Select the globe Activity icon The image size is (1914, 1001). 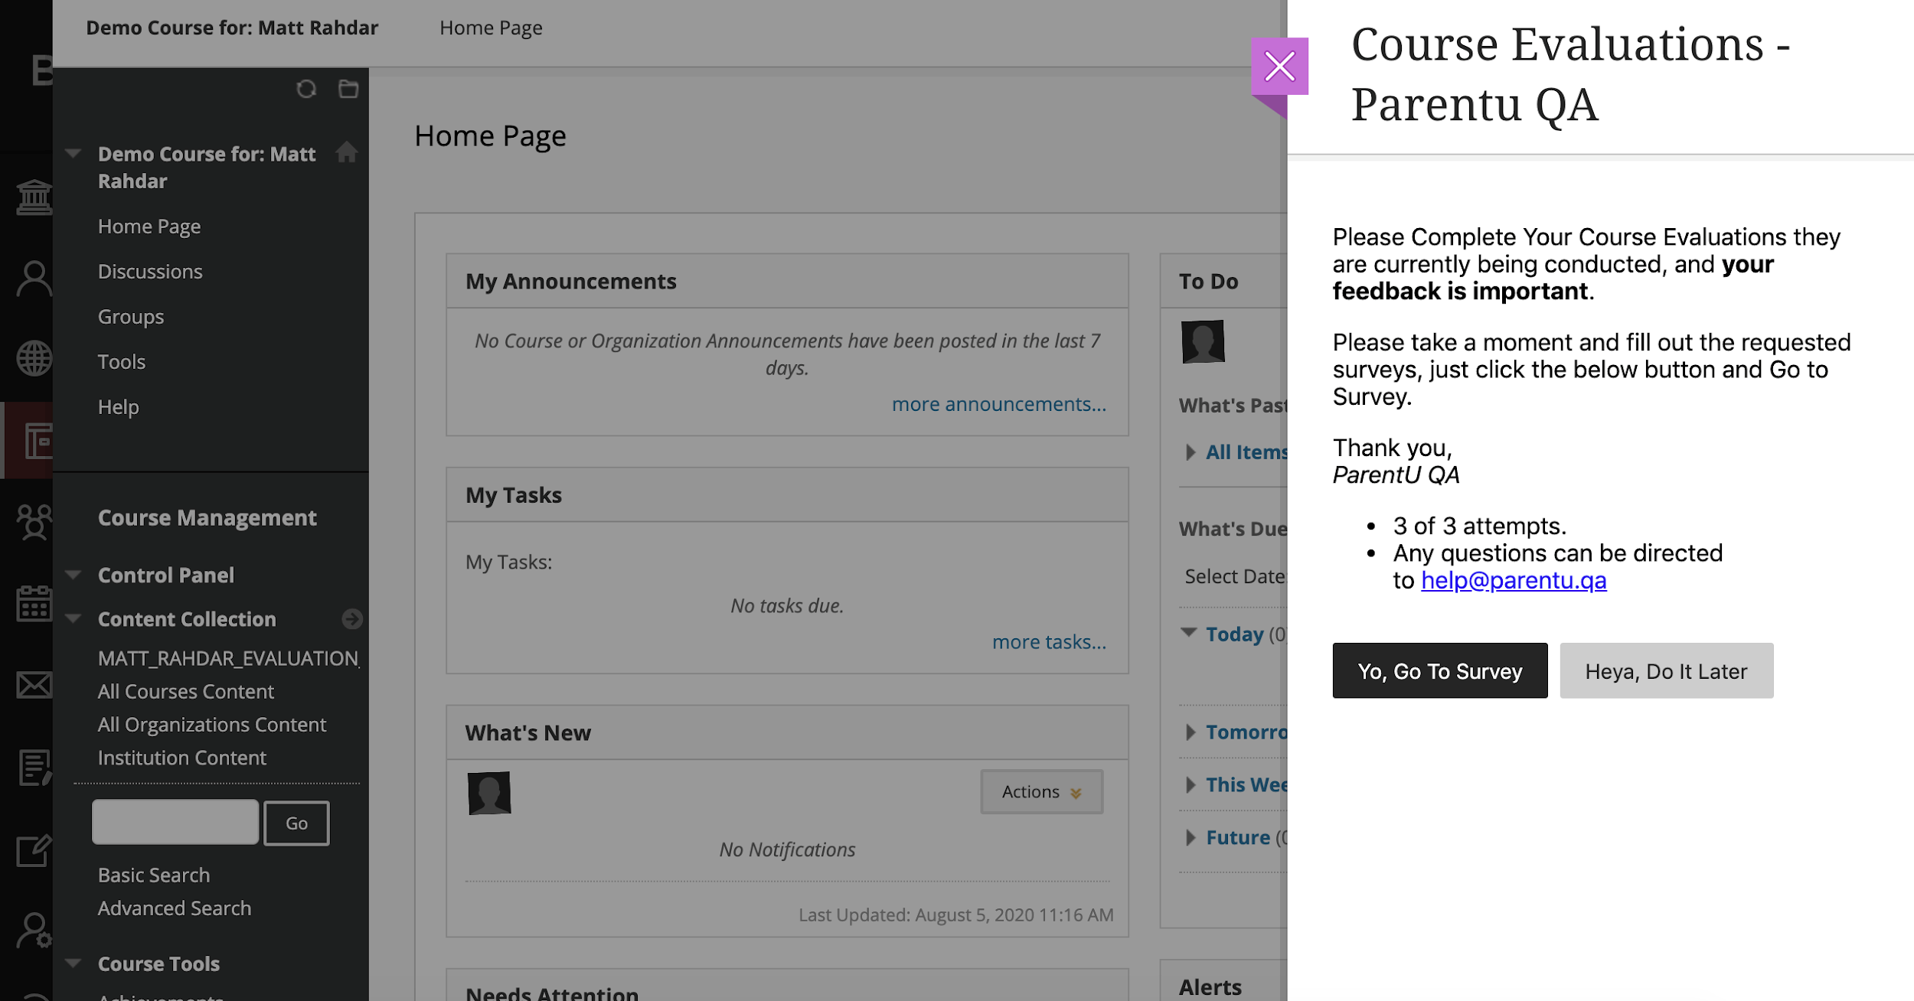(x=34, y=357)
